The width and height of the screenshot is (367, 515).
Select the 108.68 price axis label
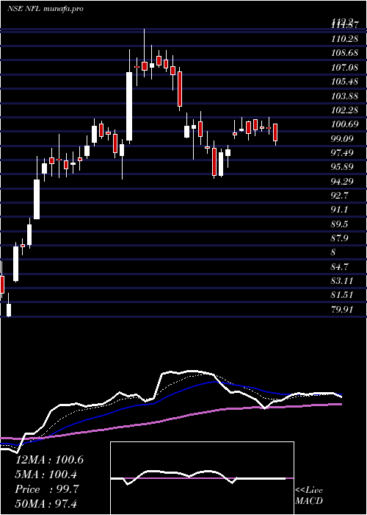(344, 53)
